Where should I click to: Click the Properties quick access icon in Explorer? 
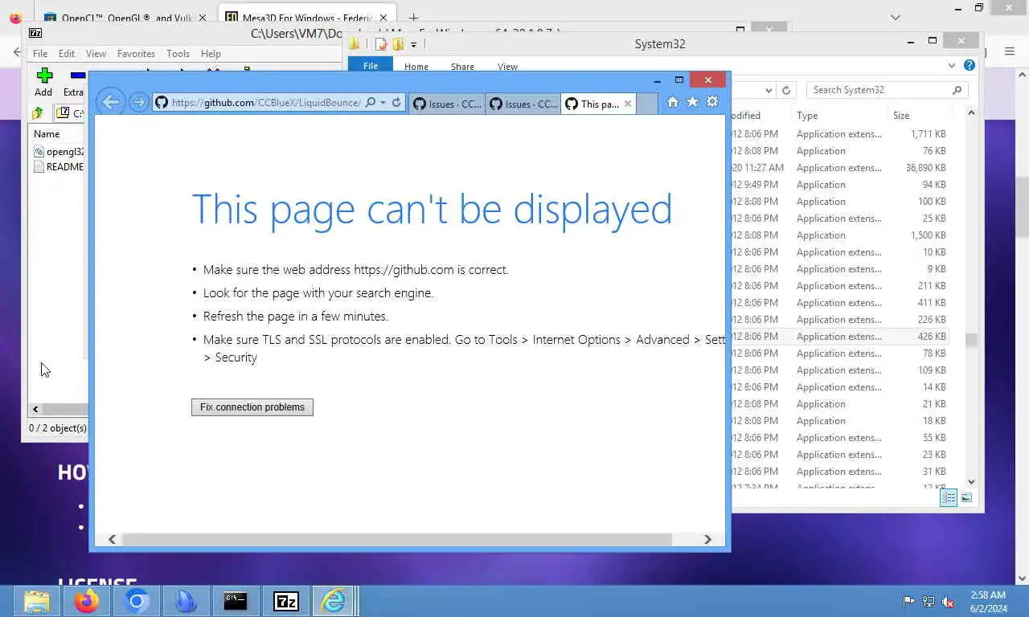(x=381, y=44)
